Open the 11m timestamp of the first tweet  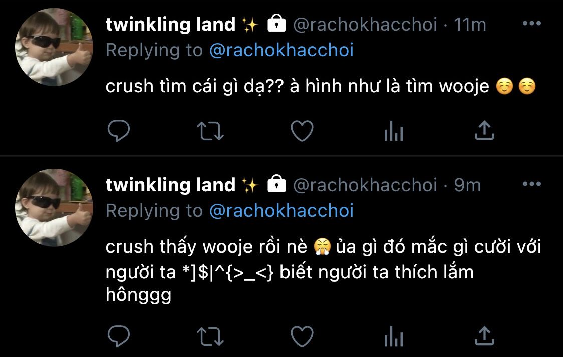click(x=470, y=25)
